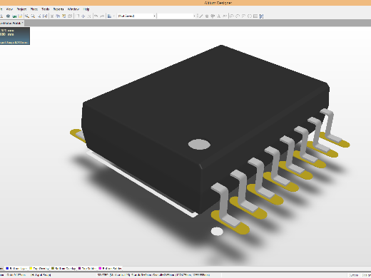This screenshot has width=371, height=278.
Task: Click the heads-up coordinate display panel
Action: [x=15, y=36]
